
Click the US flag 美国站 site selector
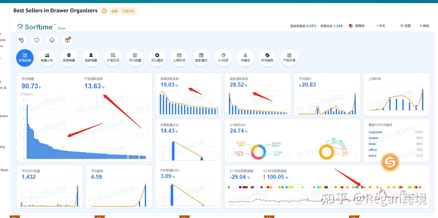[x=356, y=26]
